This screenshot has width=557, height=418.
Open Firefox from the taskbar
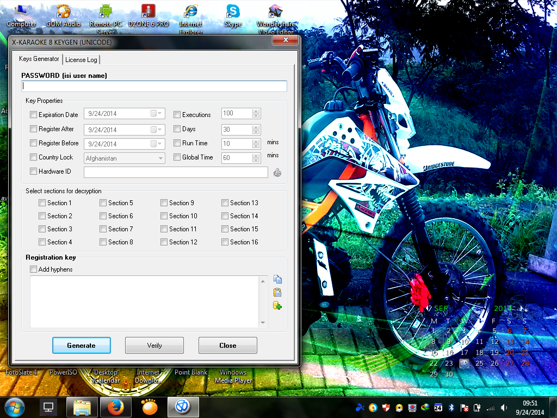pos(115,407)
